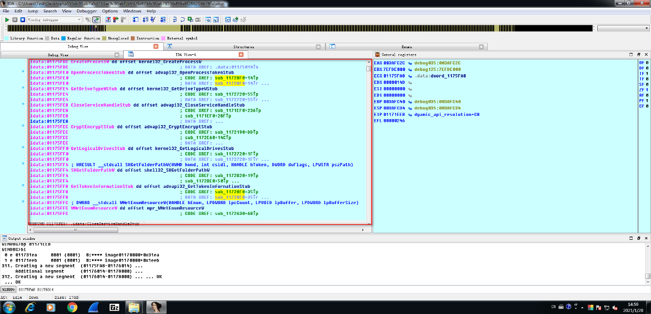This screenshot has height=314, width=651.
Task: Switch to the Structures tab
Action: (x=244, y=47)
